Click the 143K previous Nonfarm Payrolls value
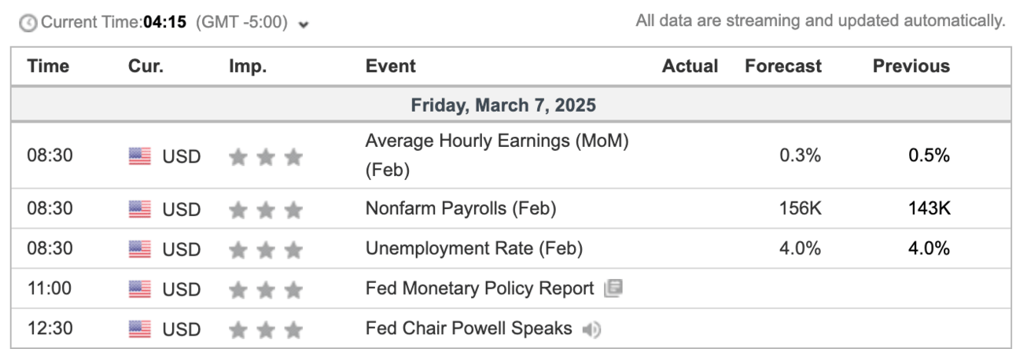 pos(929,209)
